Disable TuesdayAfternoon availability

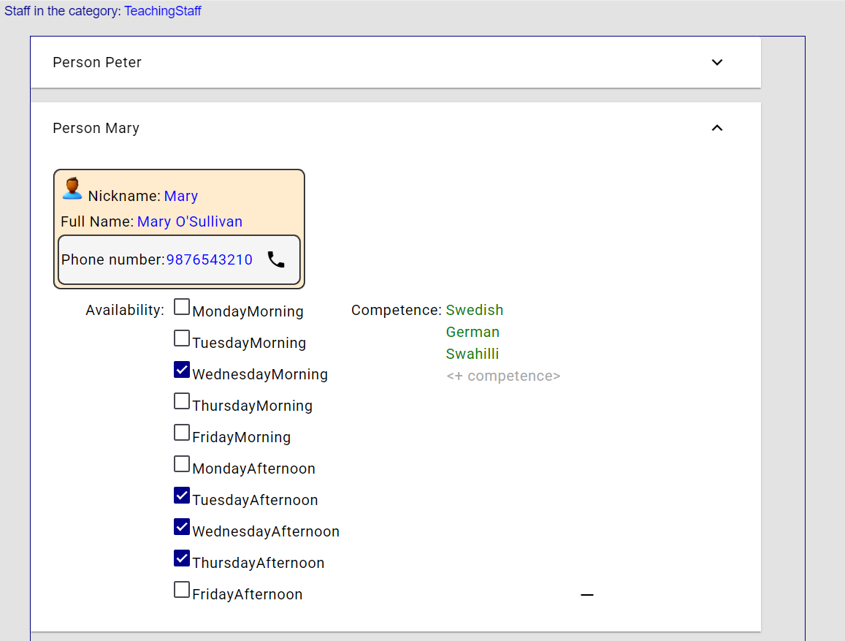pos(181,495)
